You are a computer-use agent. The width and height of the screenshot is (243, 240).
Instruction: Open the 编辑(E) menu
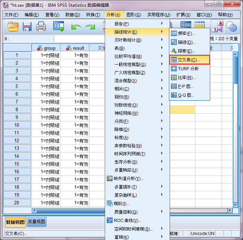[x=32, y=15]
